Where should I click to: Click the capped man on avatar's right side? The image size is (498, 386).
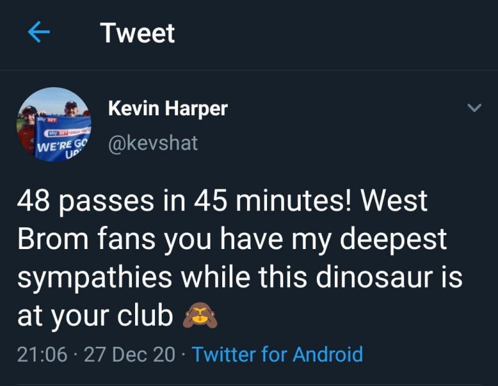[72, 110]
